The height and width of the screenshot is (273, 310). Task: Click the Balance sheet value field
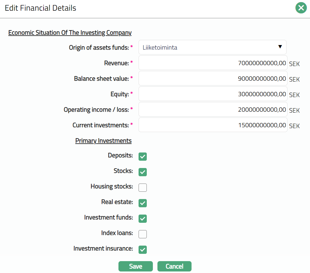click(213, 79)
